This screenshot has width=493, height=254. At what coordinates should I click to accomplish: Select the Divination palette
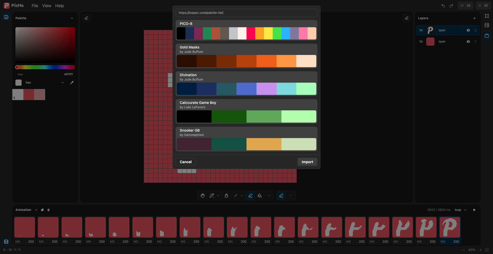coord(246,84)
